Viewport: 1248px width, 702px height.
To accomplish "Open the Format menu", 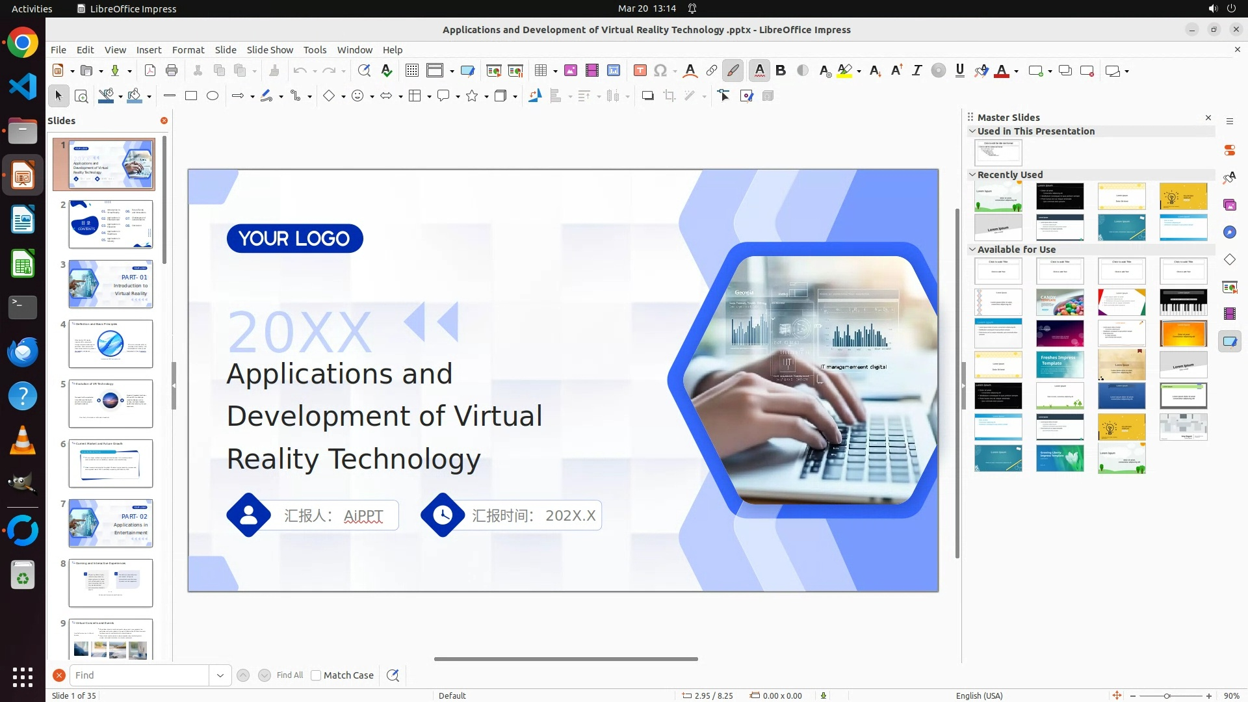I will tap(188, 50).
